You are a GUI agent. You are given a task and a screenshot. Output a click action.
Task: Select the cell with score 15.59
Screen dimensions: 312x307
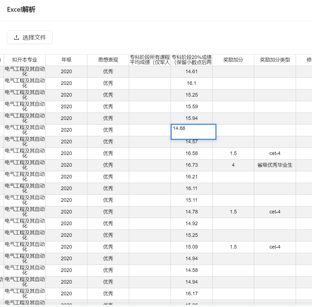[192, 107]
